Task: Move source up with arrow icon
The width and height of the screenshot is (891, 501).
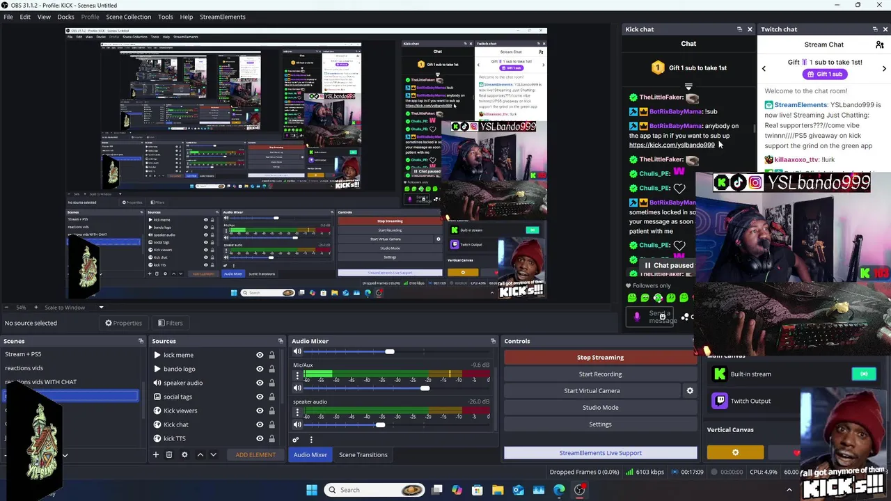Action: [200, 454]
